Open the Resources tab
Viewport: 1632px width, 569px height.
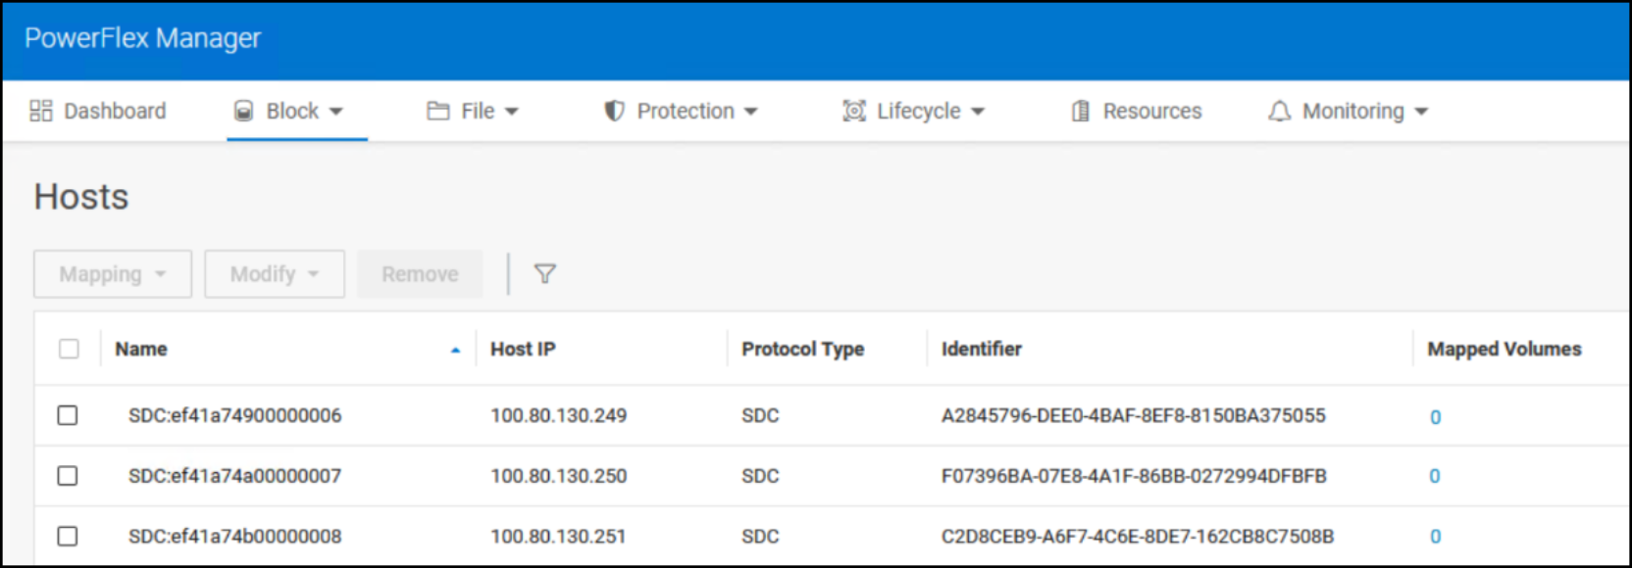click(1152, 111)
